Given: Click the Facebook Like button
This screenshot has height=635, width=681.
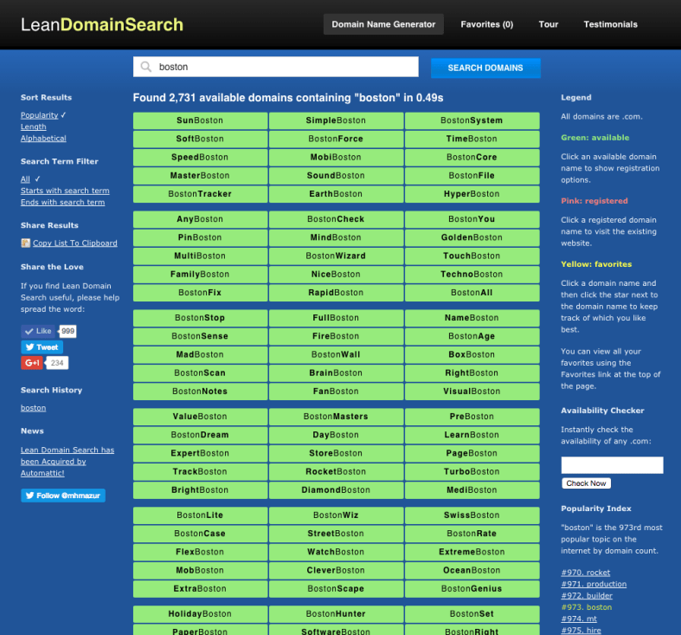Looking at the screenshot, I should coord(38,331).
